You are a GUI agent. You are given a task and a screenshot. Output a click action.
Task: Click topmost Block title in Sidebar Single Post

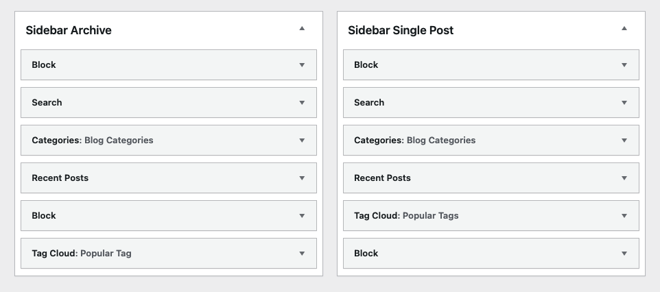pyautogui.click(x=366, y=65)
